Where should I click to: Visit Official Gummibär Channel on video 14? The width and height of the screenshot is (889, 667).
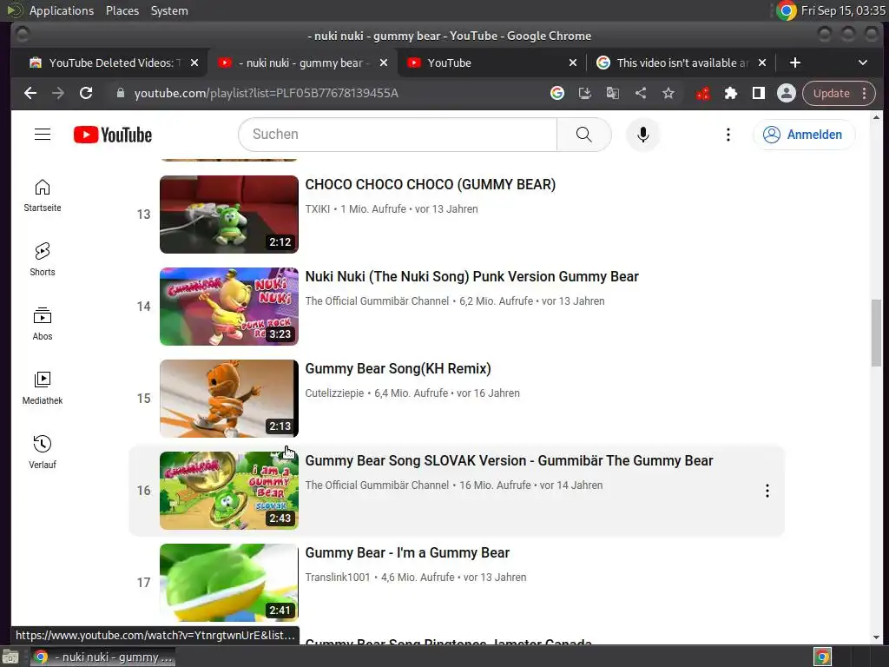(377, 301)
